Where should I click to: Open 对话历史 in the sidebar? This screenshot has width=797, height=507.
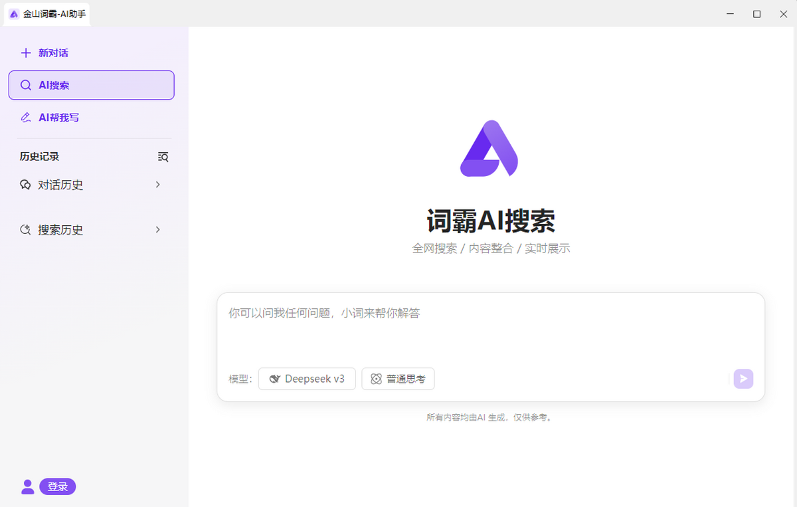pos(91,185)
